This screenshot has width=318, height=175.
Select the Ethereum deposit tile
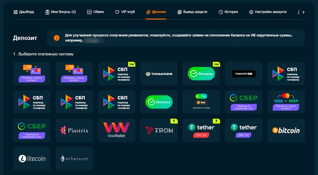[x=74, y=159]
